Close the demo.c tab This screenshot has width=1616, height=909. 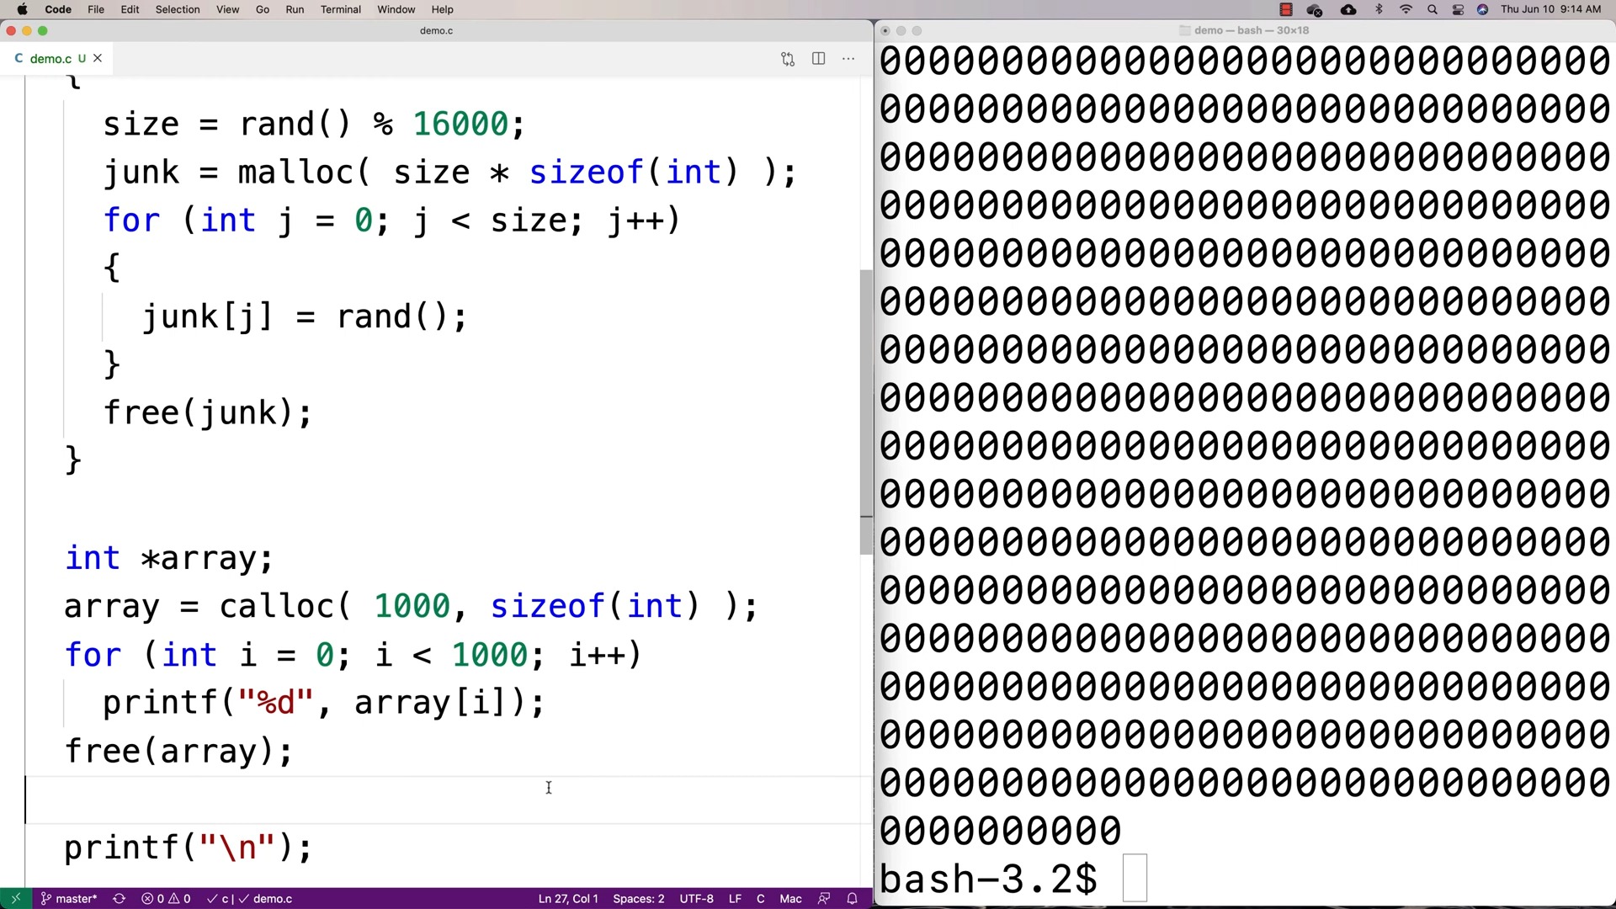pos(98,58)
